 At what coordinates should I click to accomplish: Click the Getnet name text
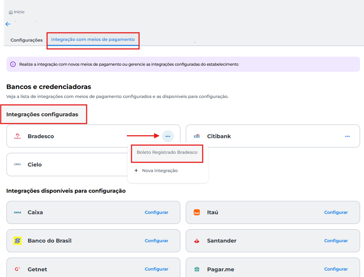click(x=37, y=269)
